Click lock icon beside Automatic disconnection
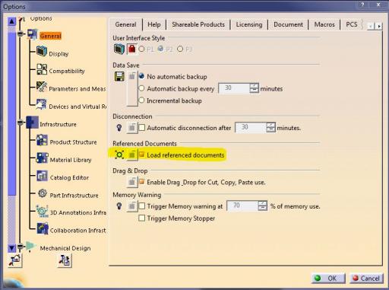 click(132, 128)
